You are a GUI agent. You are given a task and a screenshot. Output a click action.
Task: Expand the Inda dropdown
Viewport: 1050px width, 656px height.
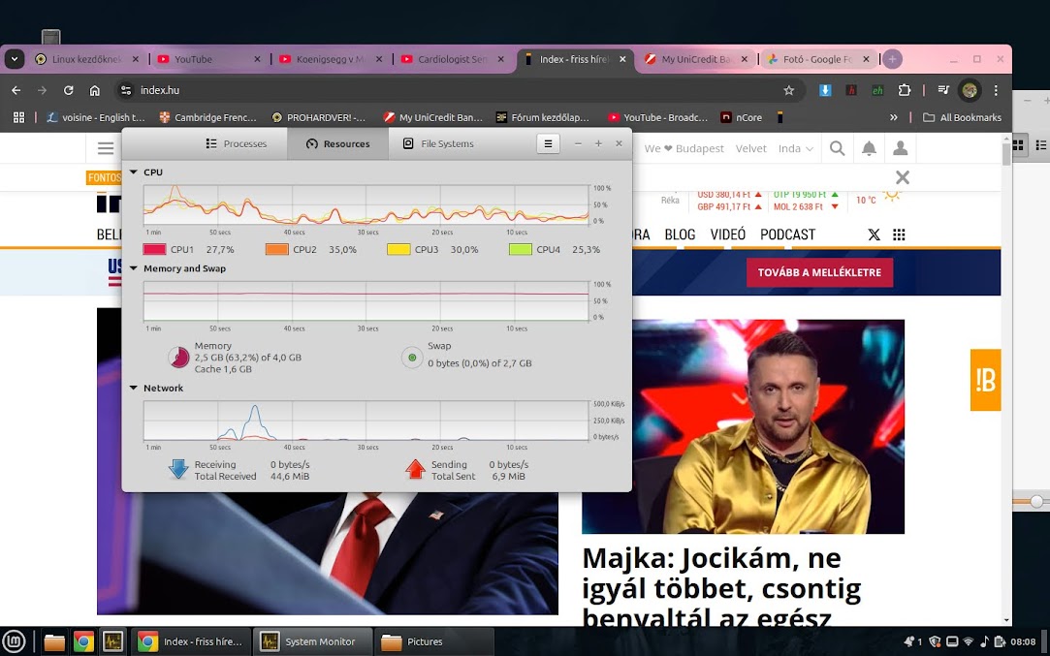point(796,148)
